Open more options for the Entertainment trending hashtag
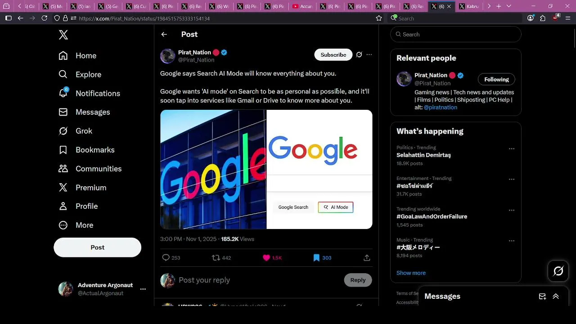 coord(512,180)
